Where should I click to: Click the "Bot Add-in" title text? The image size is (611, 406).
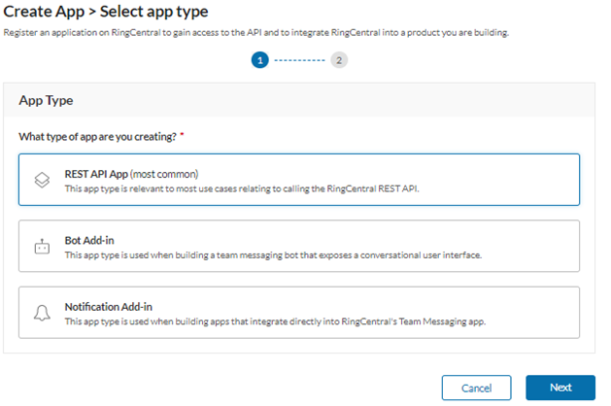tap(91, 239)
